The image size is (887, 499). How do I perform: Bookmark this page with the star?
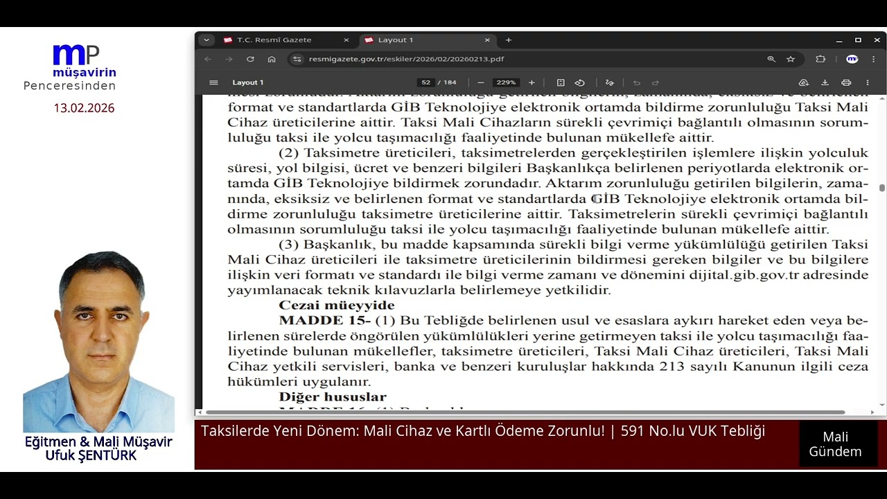pyautogui.click(x=791, y=60)
